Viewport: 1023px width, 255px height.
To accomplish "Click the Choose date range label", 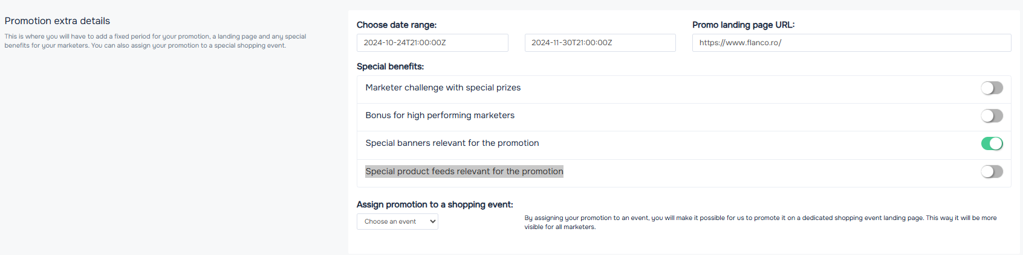I will [x=397, y=25].
